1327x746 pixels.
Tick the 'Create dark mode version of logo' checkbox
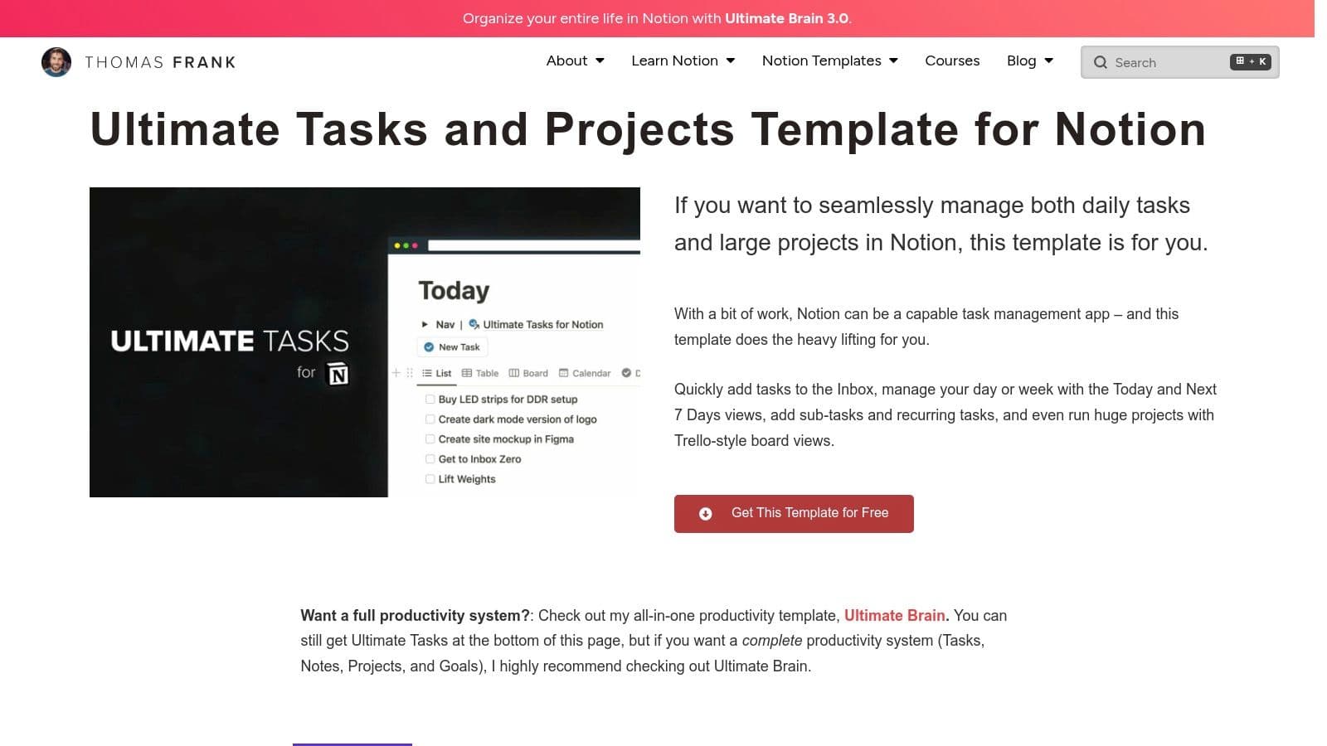(x=430, y=419)
